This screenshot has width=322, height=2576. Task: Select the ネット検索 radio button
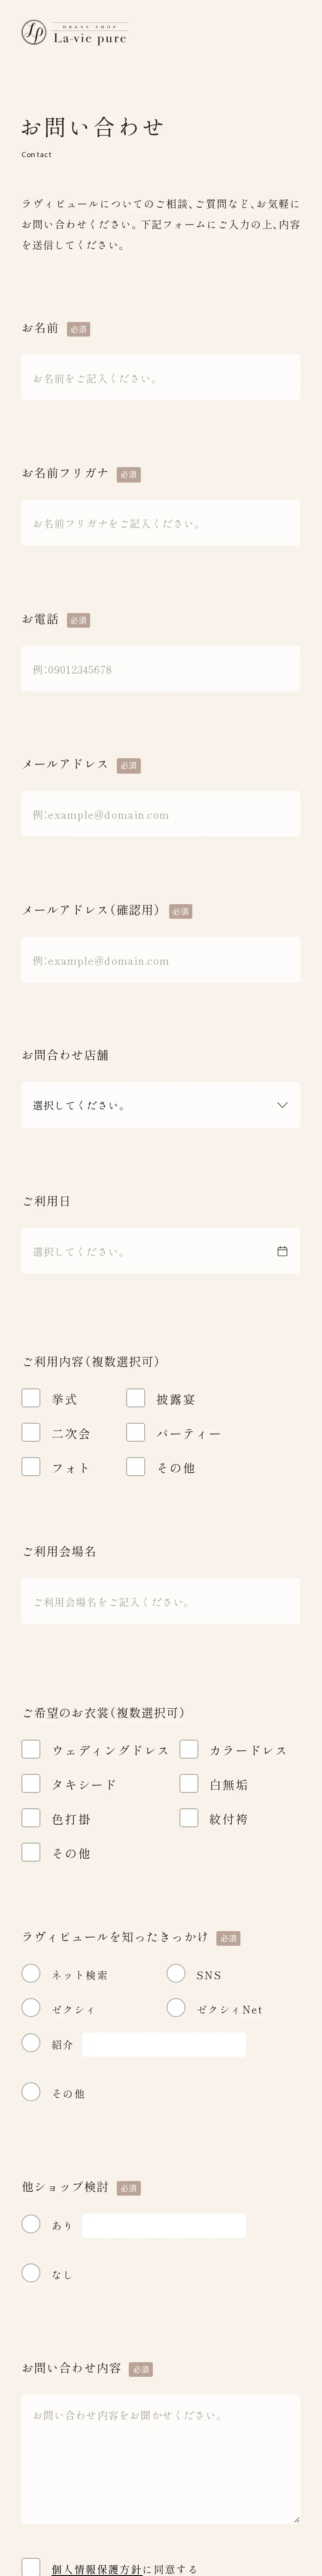31,1973
